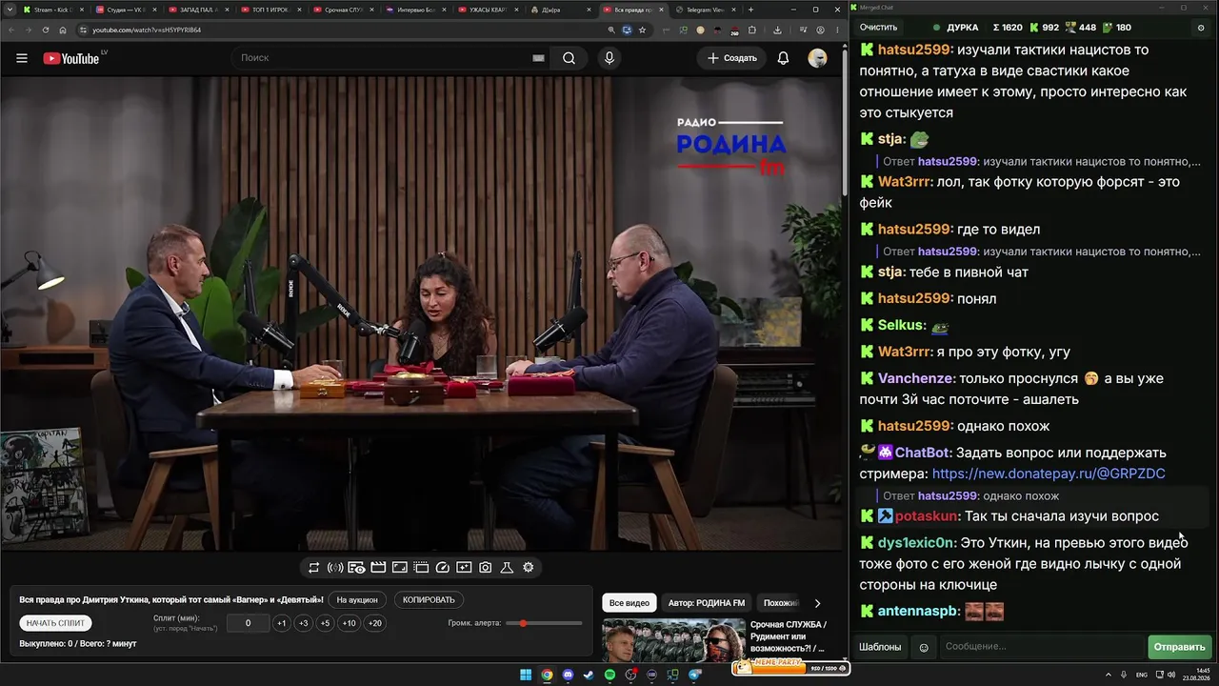Screen dimensions: 1219x686
Task: Open the gear settings under the video
Action: [x=529, y=568]
